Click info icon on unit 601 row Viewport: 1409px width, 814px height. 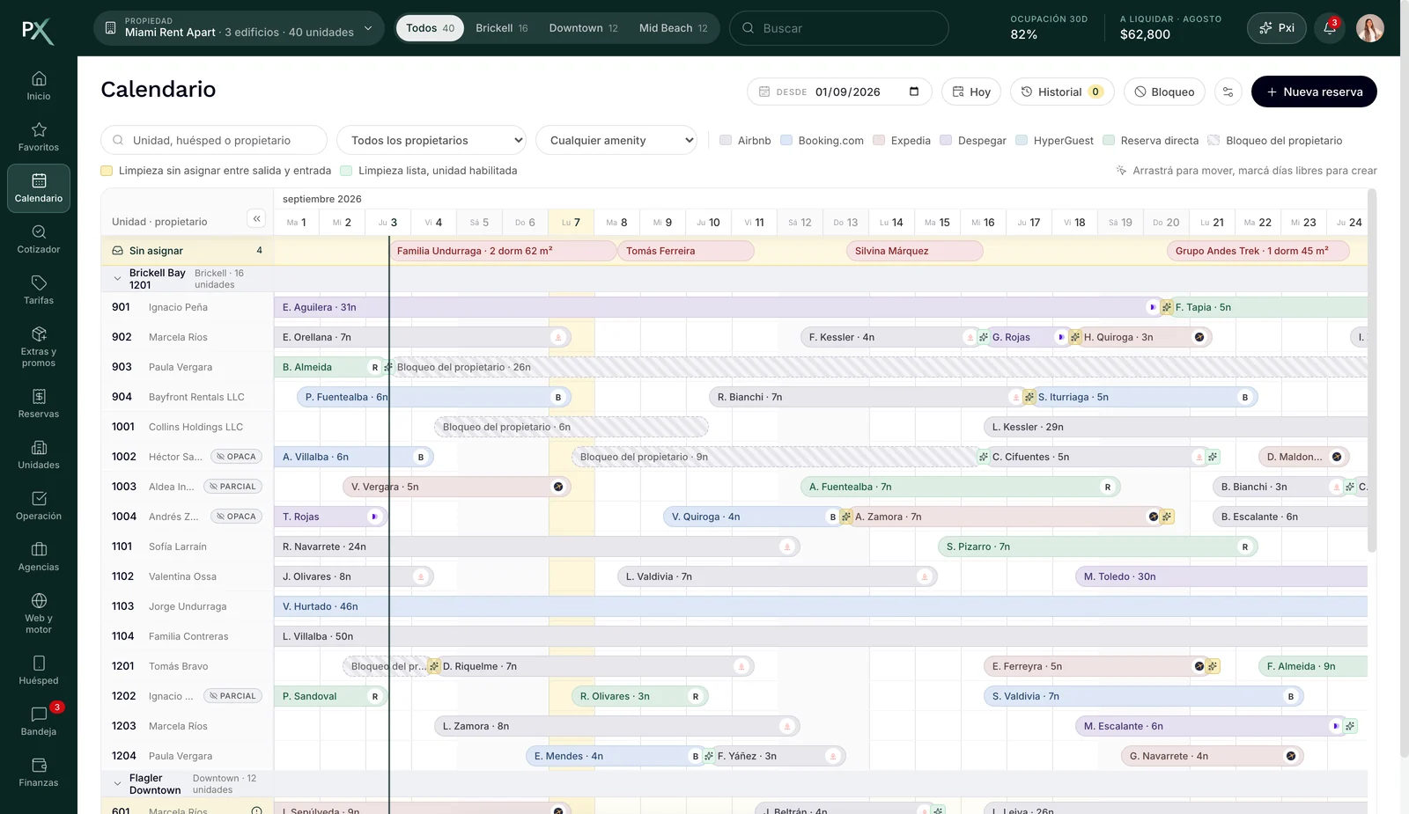pos(257,810)
